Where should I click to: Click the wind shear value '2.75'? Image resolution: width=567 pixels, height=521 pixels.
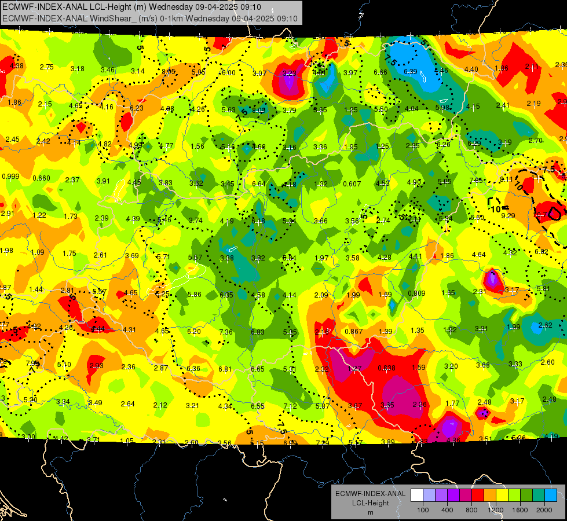coord(47,67)
